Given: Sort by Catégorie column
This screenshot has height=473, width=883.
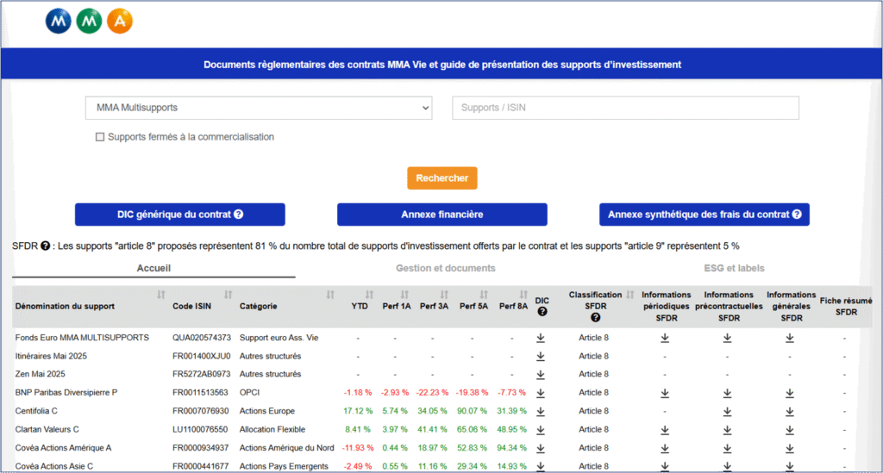Looking at the screenshot, I should click(x=330, y=295).
